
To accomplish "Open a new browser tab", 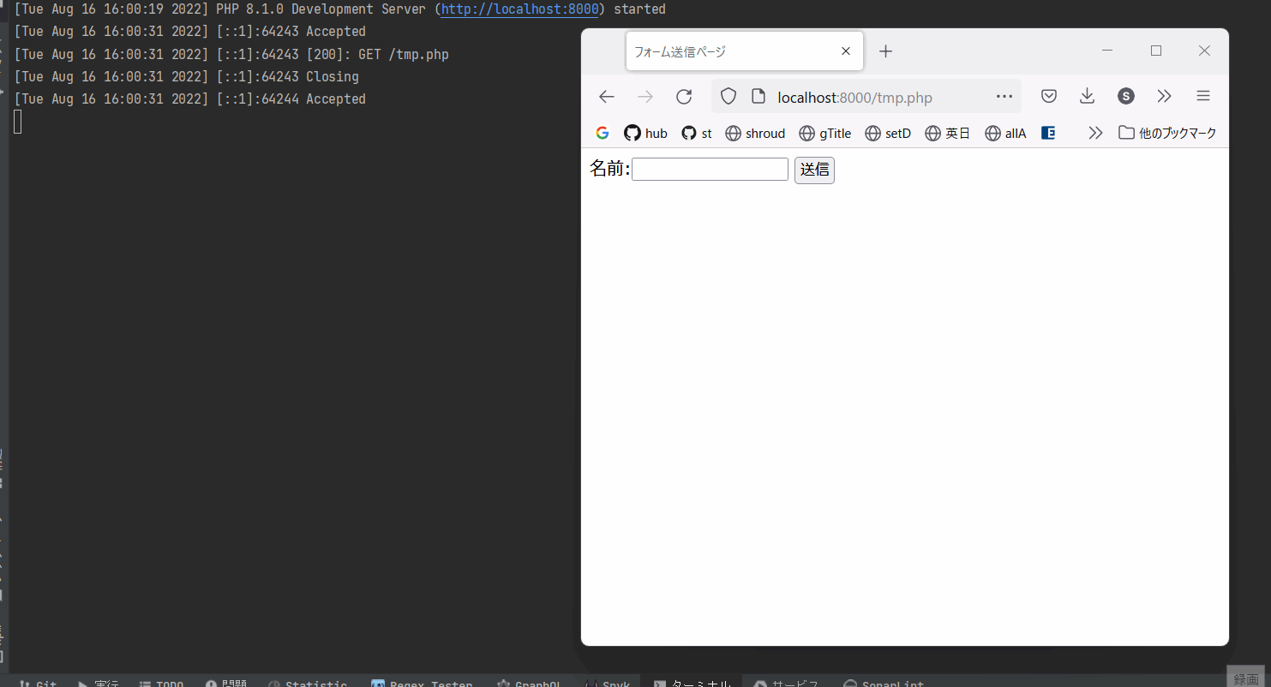I will 886,51.
